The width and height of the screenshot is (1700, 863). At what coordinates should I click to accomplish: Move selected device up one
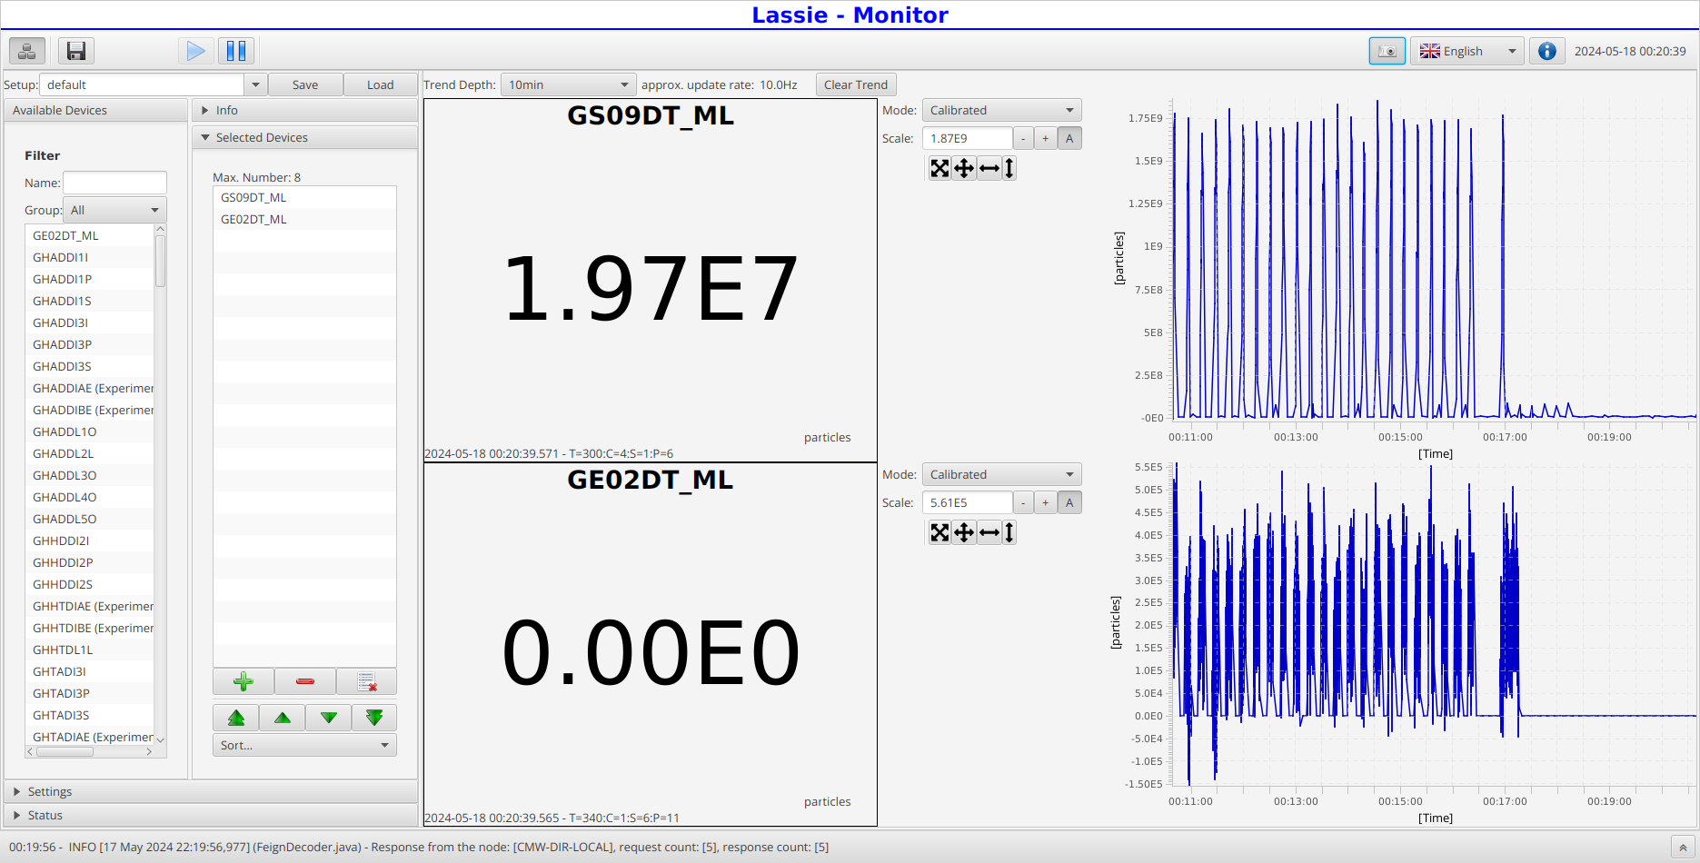[283, 718]
